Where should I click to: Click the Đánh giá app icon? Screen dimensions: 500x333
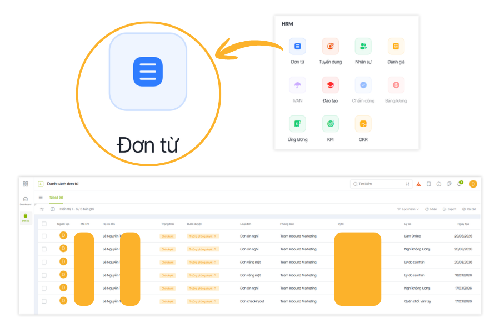(396, 47)
